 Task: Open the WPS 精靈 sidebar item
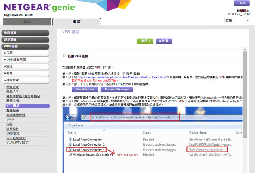point(25,46)
